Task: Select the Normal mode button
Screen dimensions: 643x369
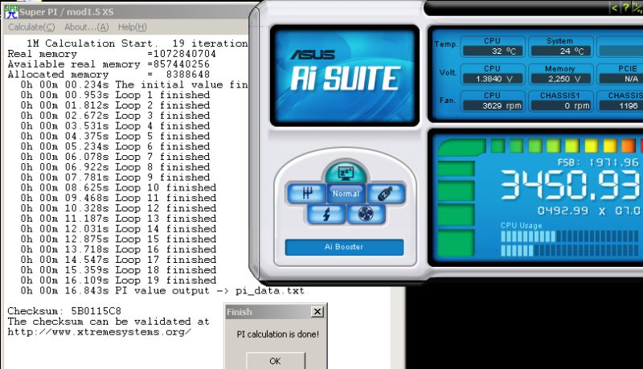Action: [346, 193]
